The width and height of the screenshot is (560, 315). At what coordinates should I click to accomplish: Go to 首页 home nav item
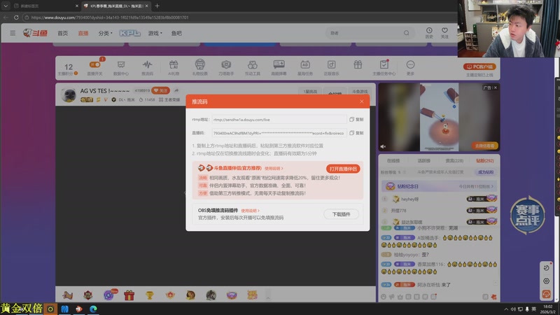tap(63, 33)
